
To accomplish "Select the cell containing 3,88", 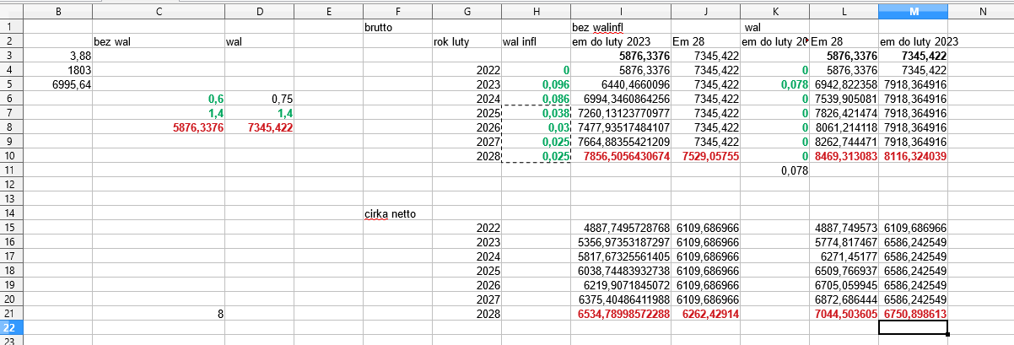I will 57,56.
